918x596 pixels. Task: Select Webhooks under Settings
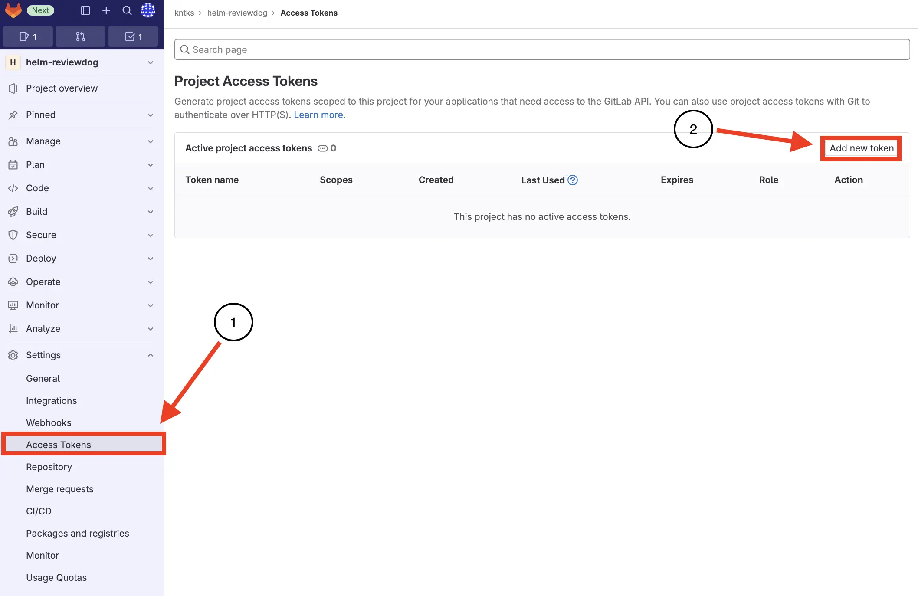49,422
